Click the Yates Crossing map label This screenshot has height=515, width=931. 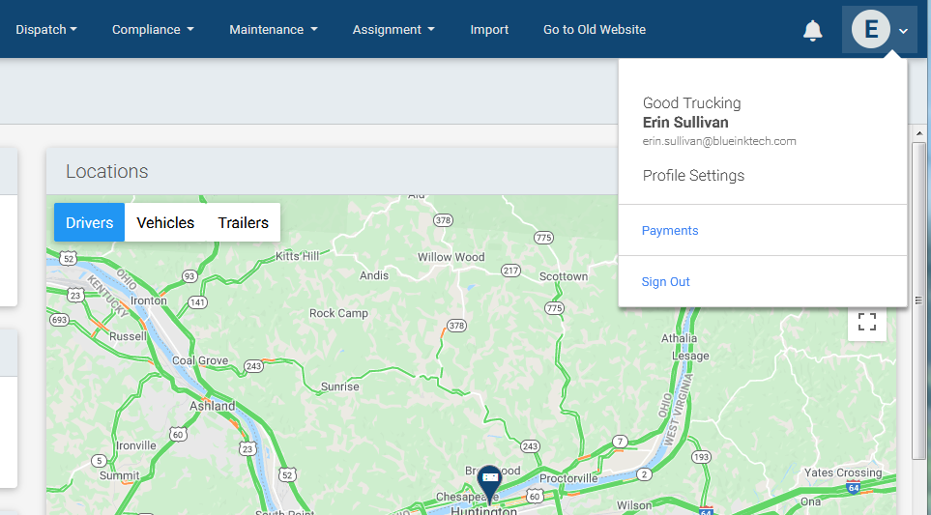click(x=842, y=472)
